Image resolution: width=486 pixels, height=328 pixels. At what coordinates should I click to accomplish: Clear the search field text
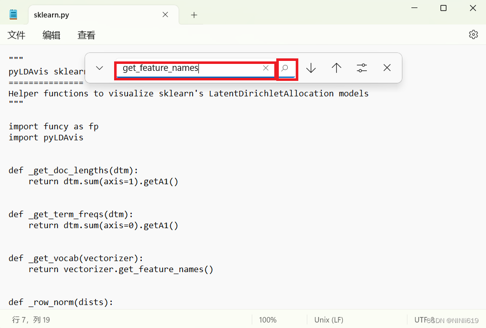pos(266,68)
